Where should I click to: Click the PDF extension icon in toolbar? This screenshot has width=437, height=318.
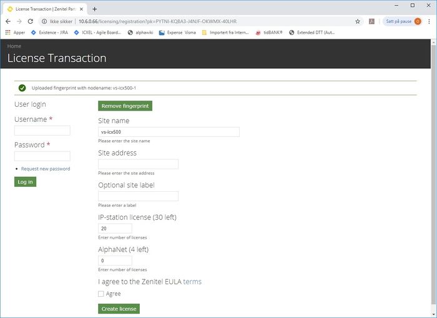tap(371, 21)
